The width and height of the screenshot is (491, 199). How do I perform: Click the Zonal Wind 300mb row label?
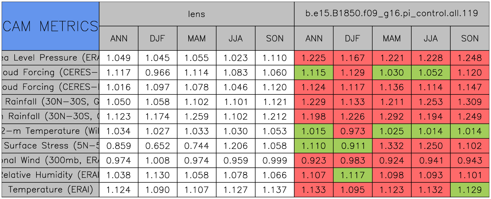(50, 160)
